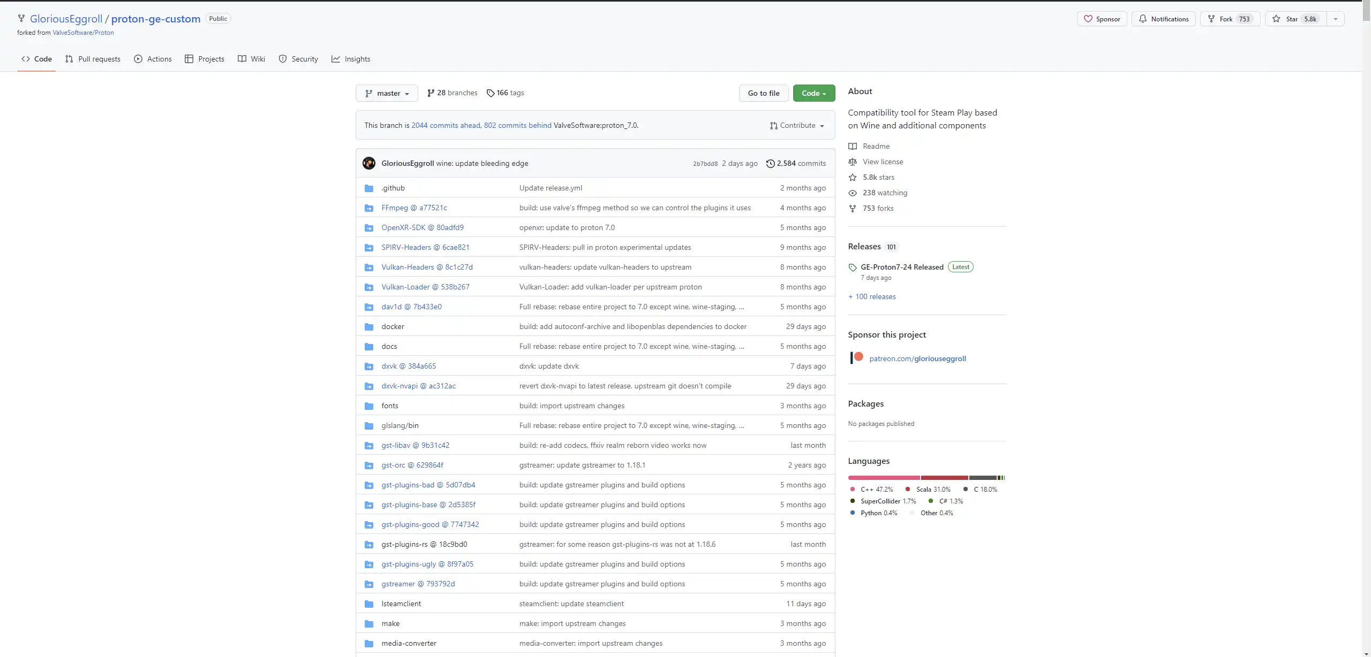Open the glslang/bin folder

[400, 425]
